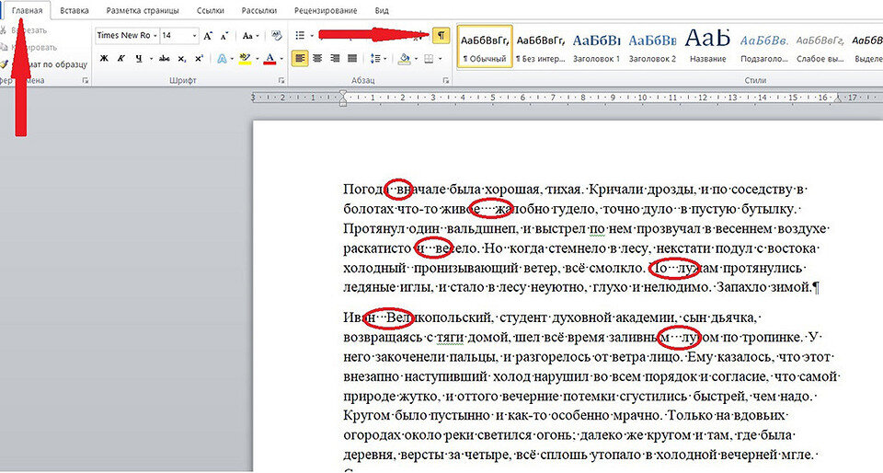Toggle strikethrough (abc) formatting
The image size is (883, 473).
click(x=165, y=59)
